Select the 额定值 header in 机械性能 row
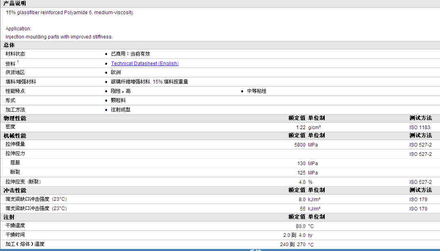Viewport: 440px width, 251px height. click(x=297, y=136)
